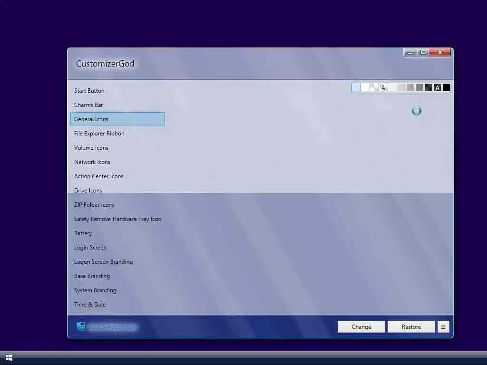Image resolution: width=487 pixels, height=365 pixels.
Task: Open ZIP Folder Icons category
Action: [x=118, y=205]
